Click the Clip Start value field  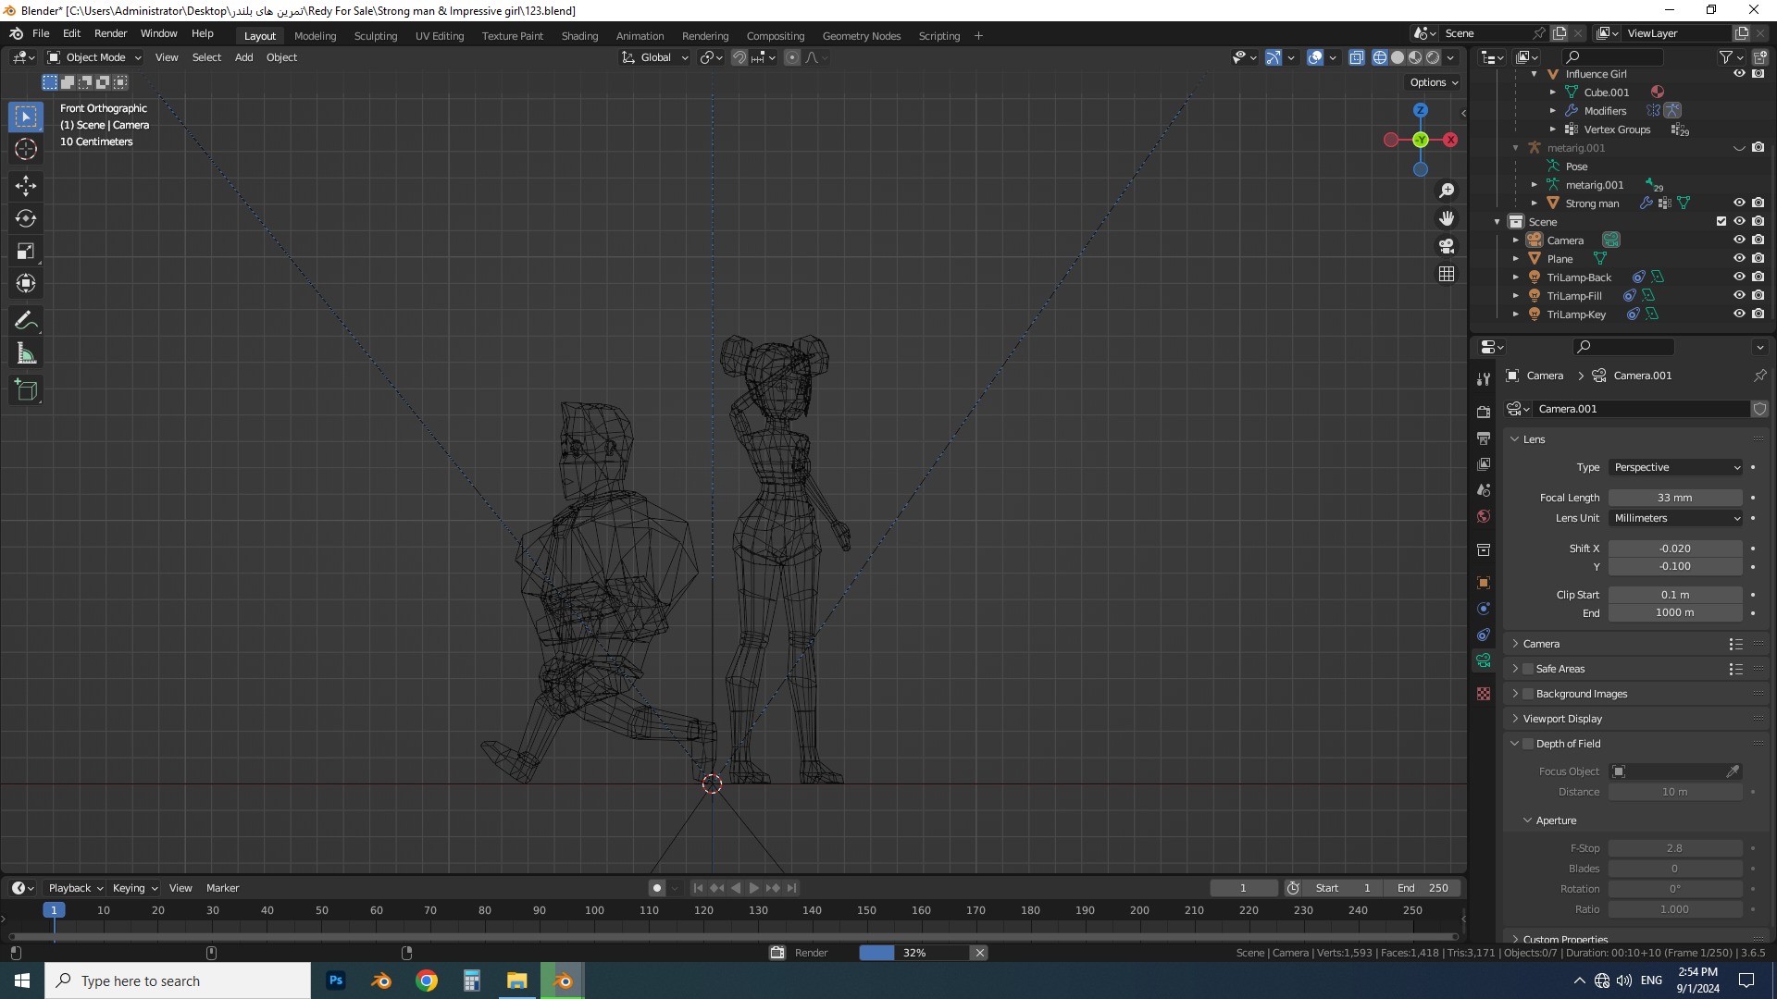pos(1675,595)
